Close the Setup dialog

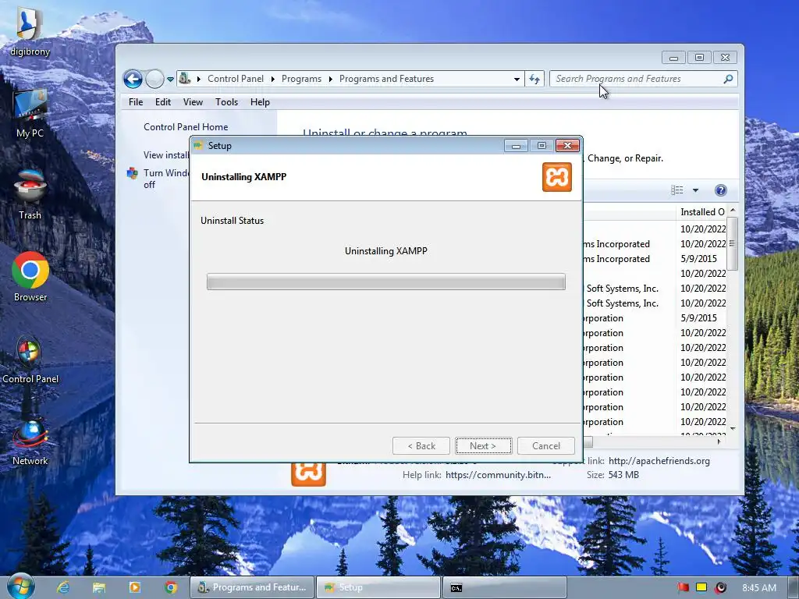(x=567, y=146)
